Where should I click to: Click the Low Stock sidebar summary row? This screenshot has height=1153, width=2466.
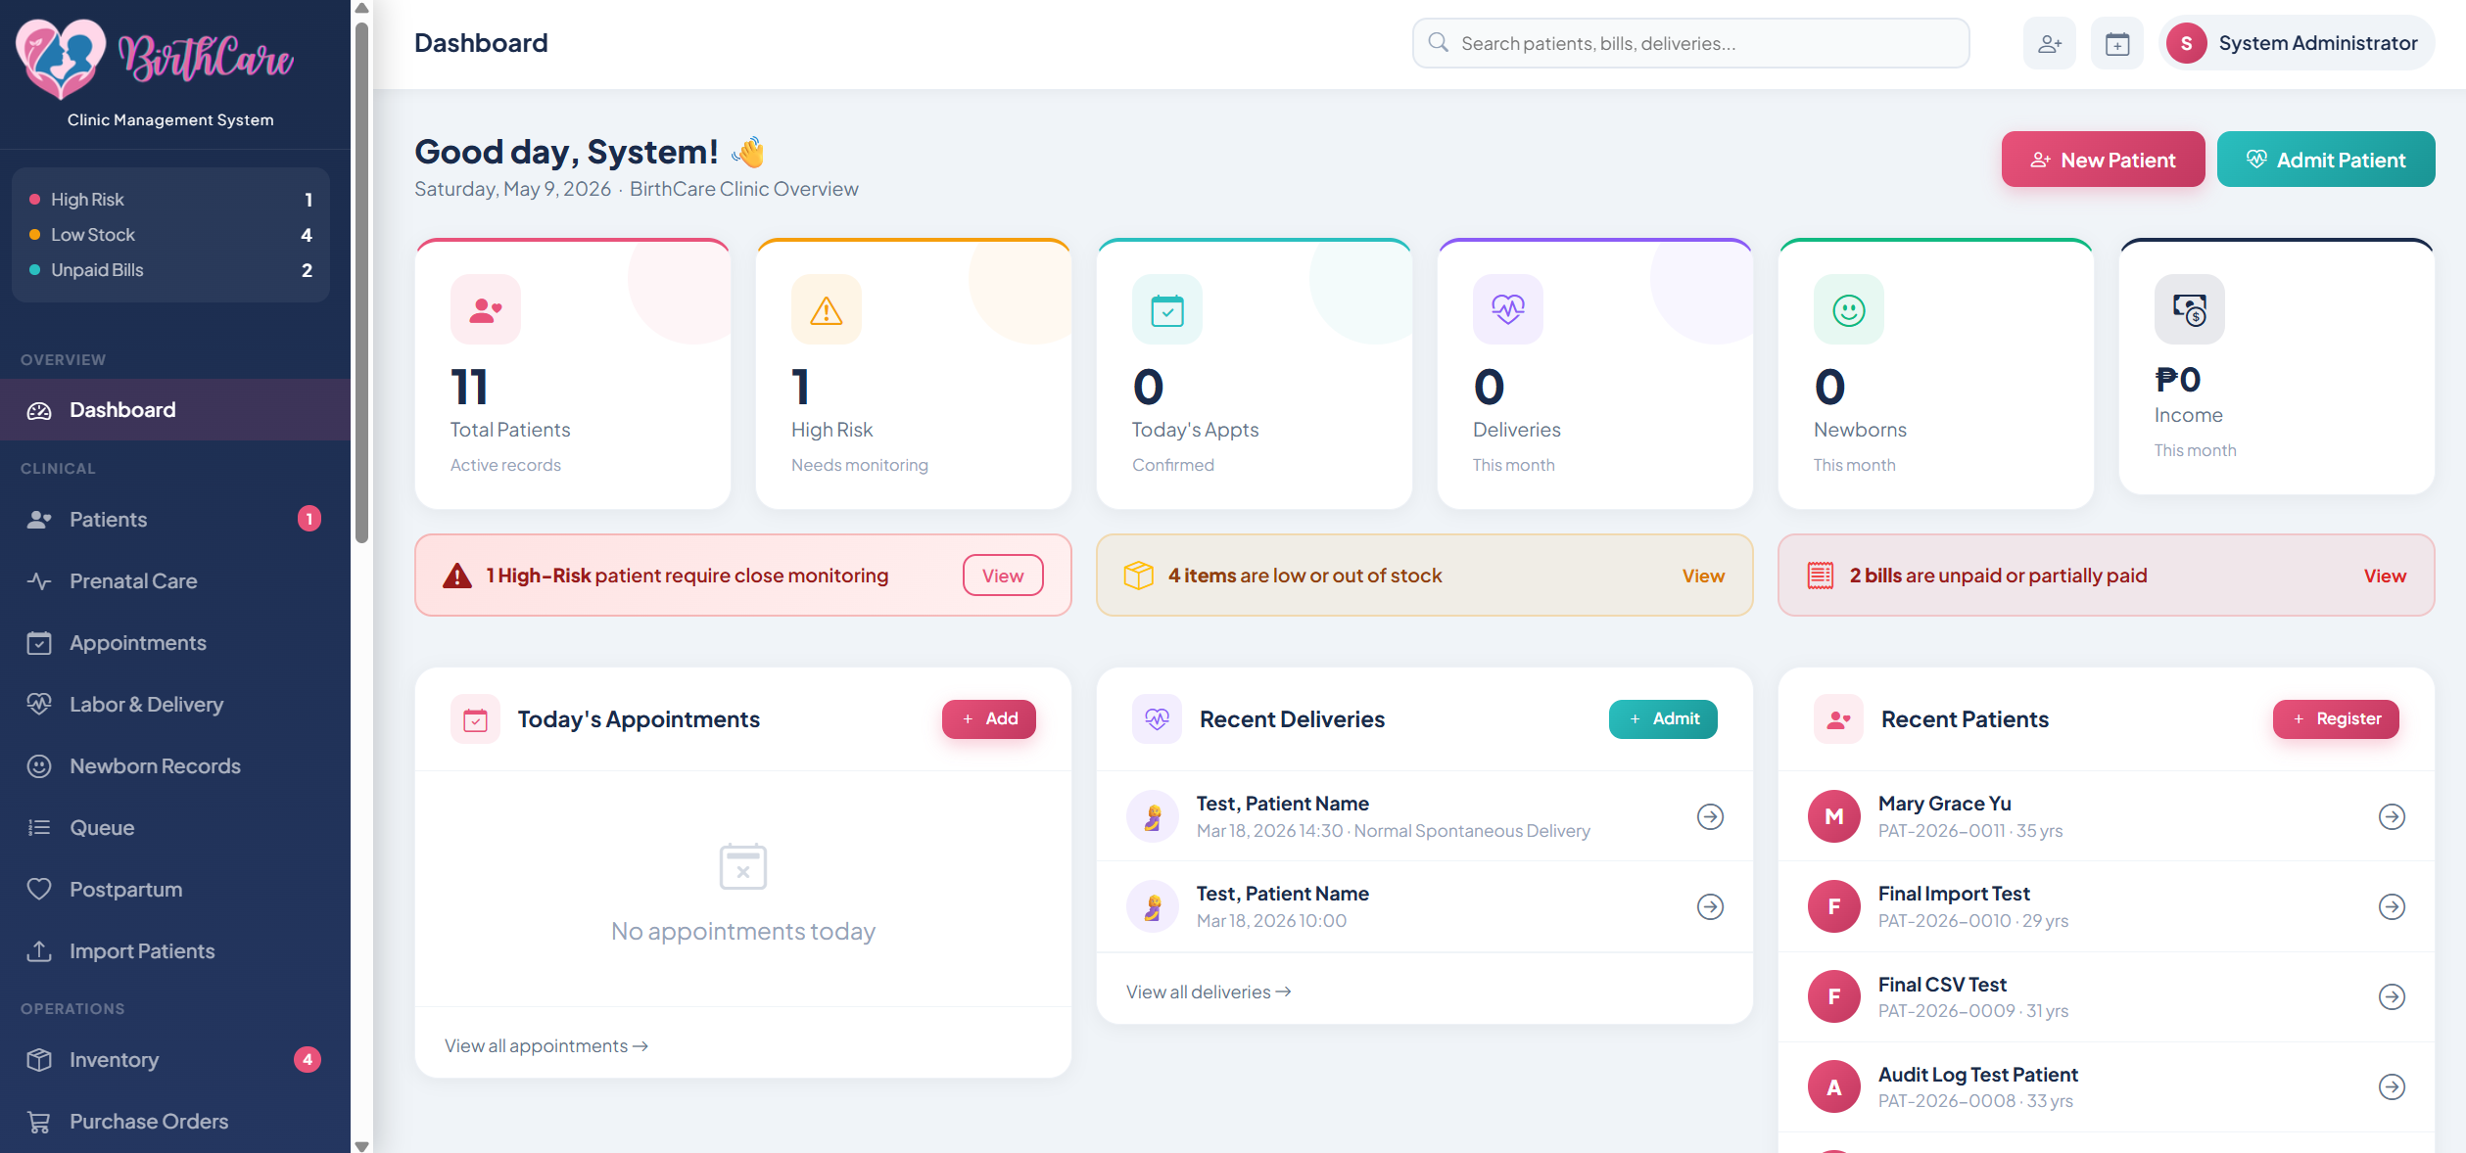pyautogui.click(x=170, y=235)
